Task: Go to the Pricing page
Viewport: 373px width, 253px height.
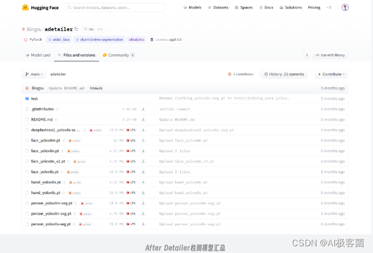Action: (x=314, y=7)
